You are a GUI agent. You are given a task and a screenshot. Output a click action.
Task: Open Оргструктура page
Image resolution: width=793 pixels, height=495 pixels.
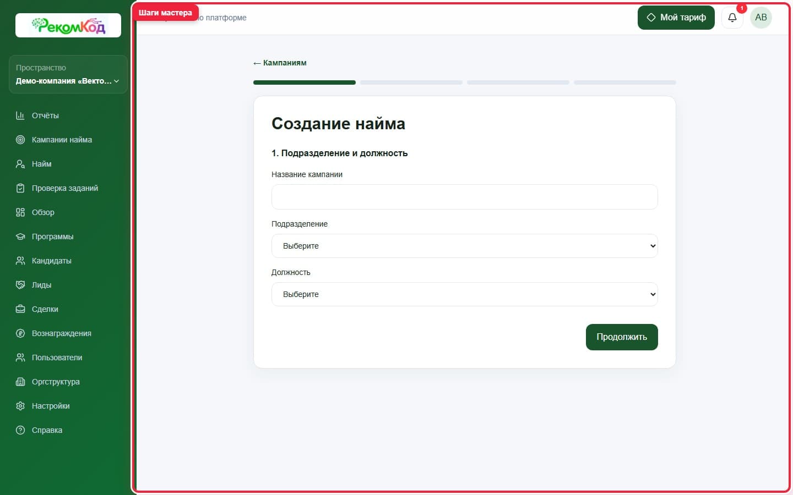point(68,382)
